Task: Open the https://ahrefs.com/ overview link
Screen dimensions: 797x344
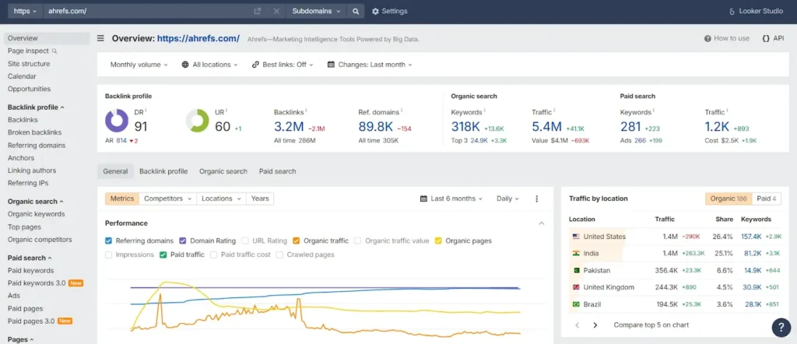Action: 198,38
